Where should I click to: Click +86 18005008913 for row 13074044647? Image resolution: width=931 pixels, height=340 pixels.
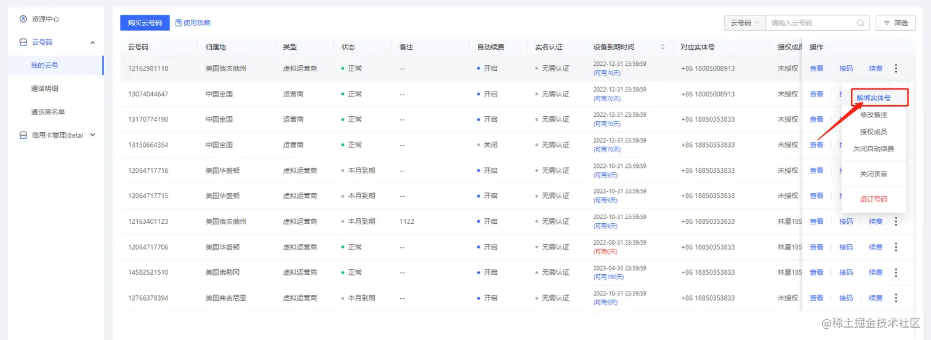point(707,94)
